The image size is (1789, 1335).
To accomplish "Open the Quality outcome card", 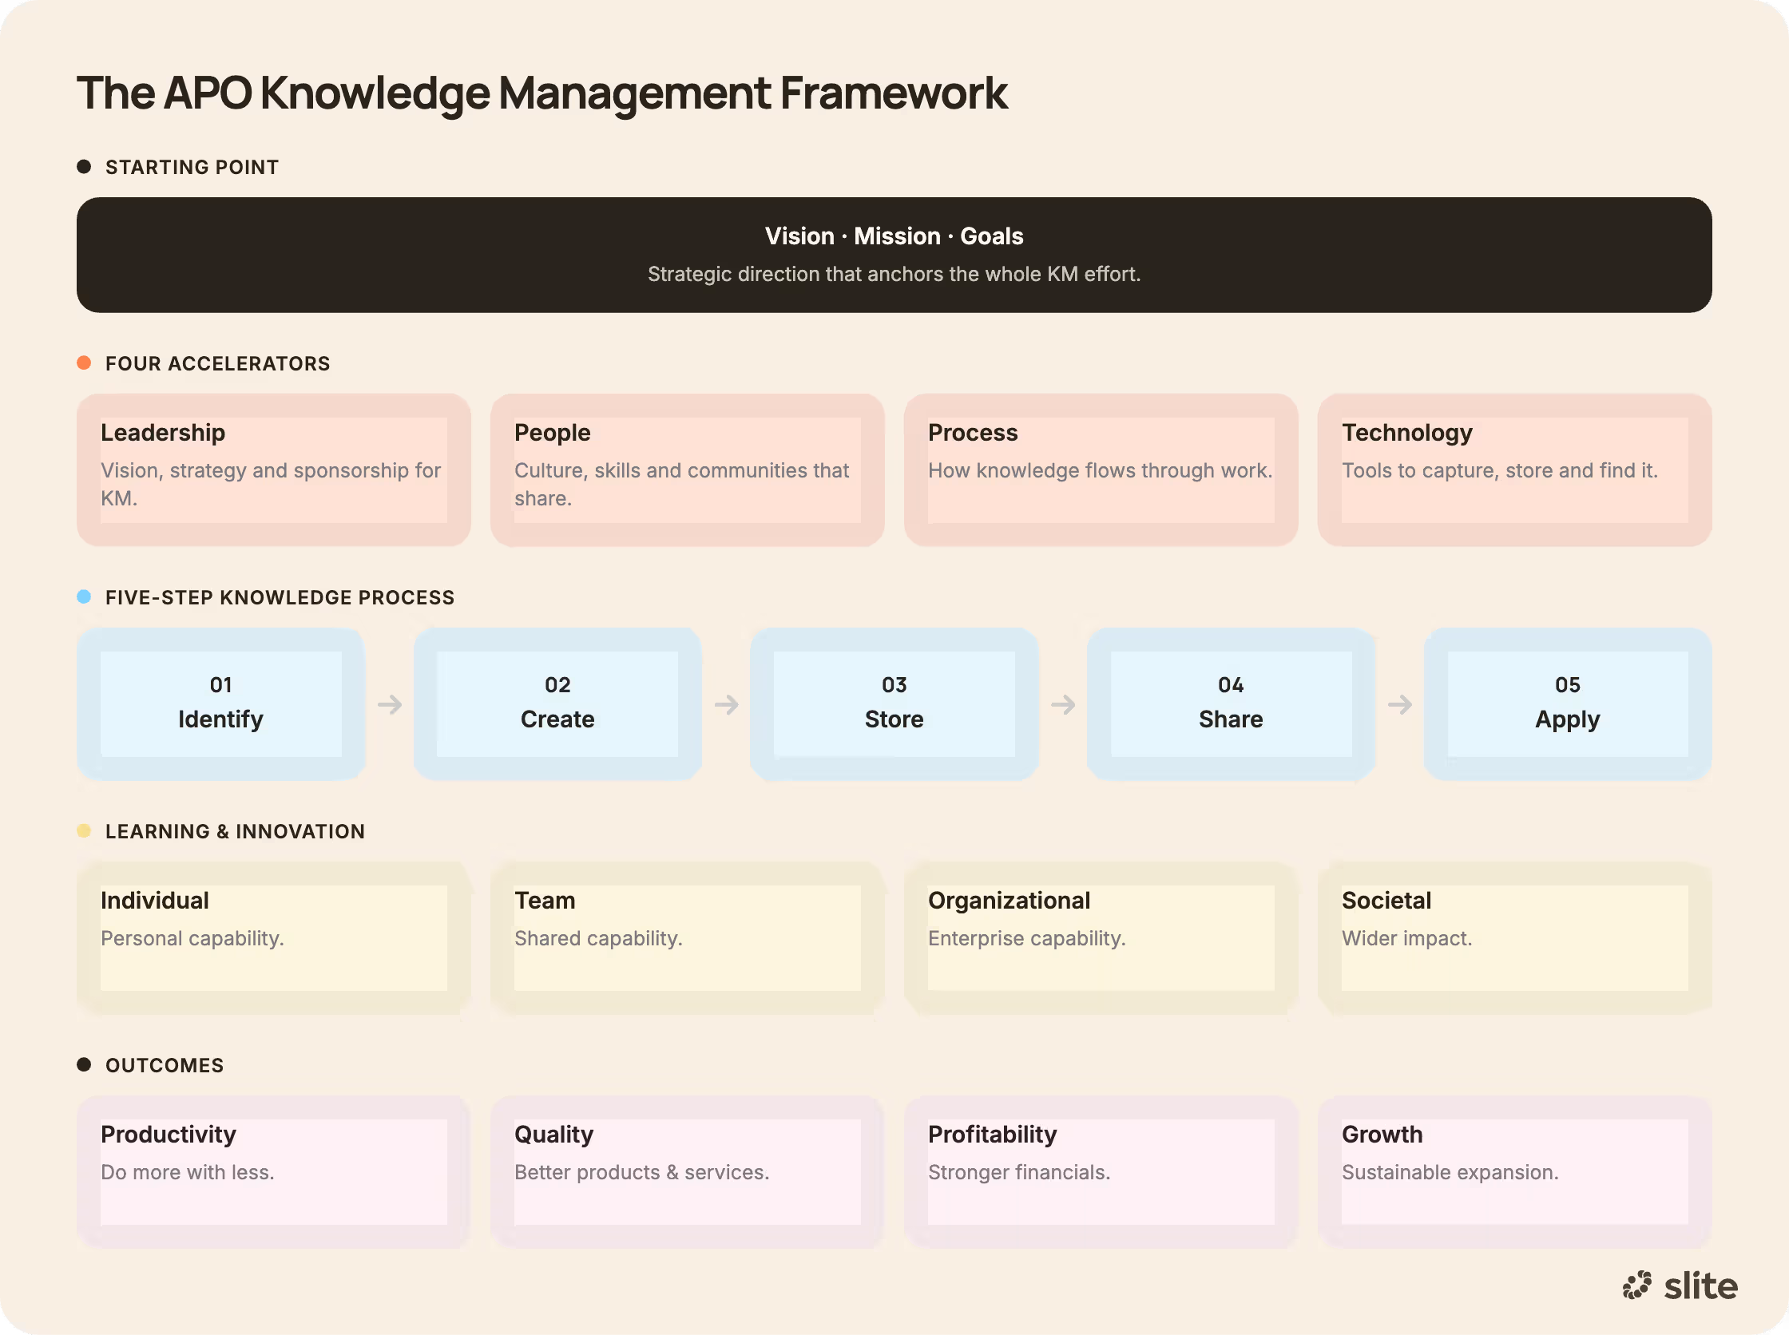I will (x=687, y=1172).
